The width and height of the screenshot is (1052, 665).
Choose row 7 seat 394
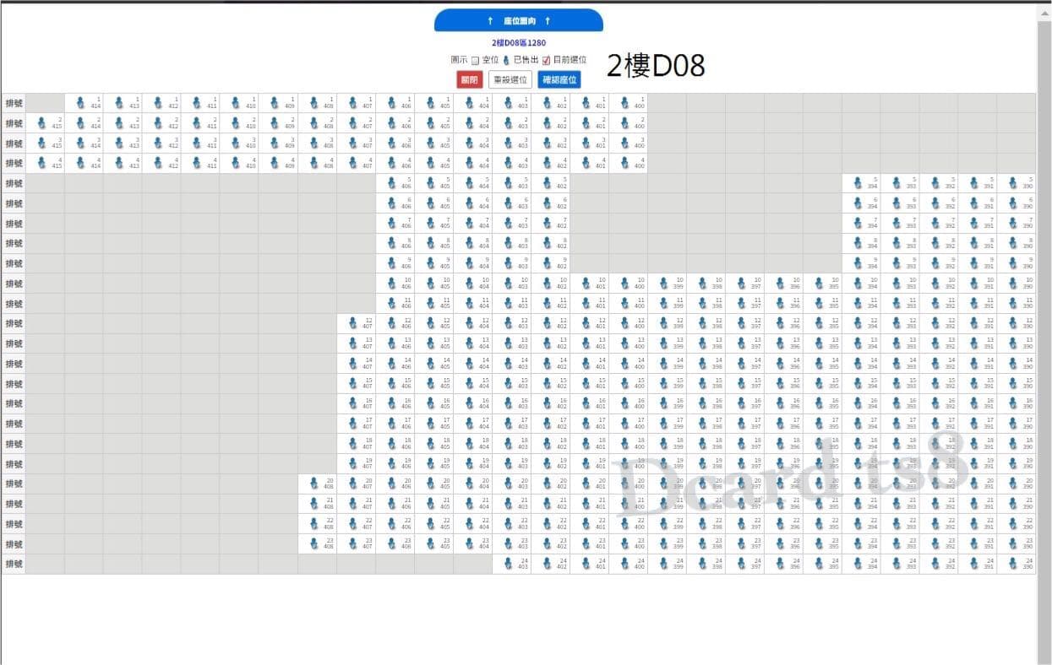pyautogui.click(x=862, y=224)
